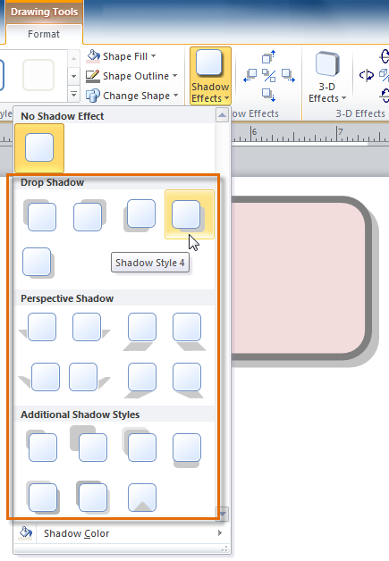Select fourth Additional Shadow Style in top row
This screenshot has width=389, height=561.
[x=187, y=450]
